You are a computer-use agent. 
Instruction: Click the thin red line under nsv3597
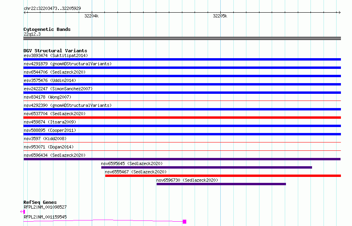coord(182,142)
